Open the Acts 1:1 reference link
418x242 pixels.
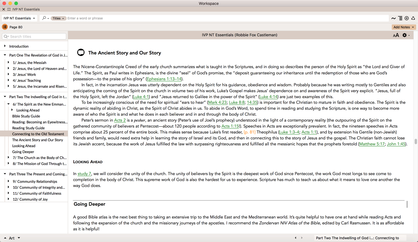[309, 132]
